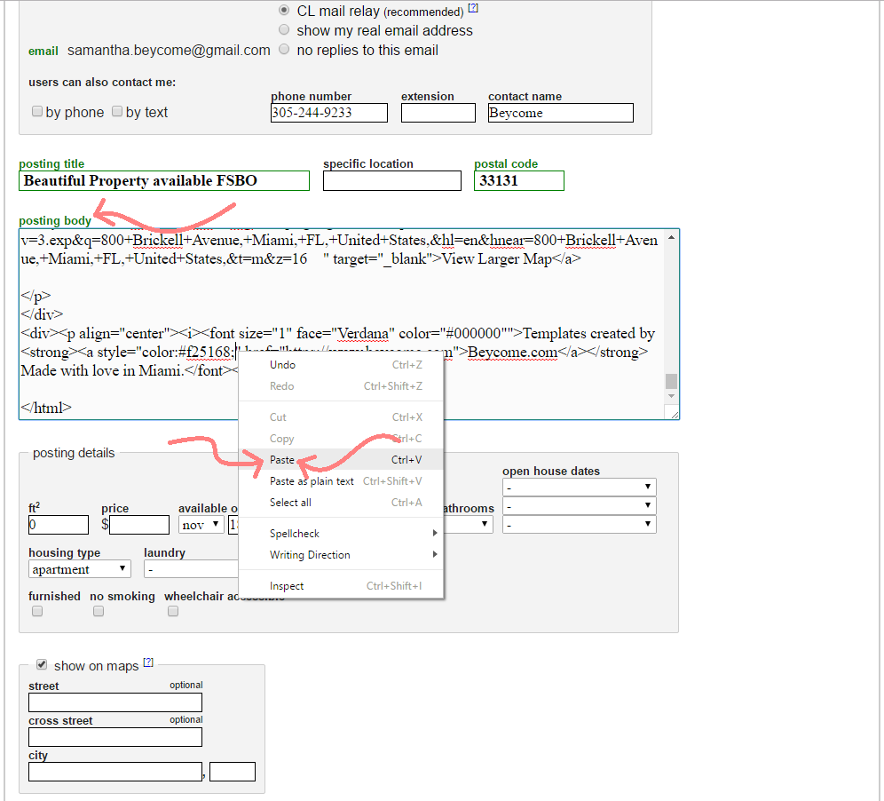884x801 pixels.
Task: Click help icon beside show on maps
Action: point(148,662)
